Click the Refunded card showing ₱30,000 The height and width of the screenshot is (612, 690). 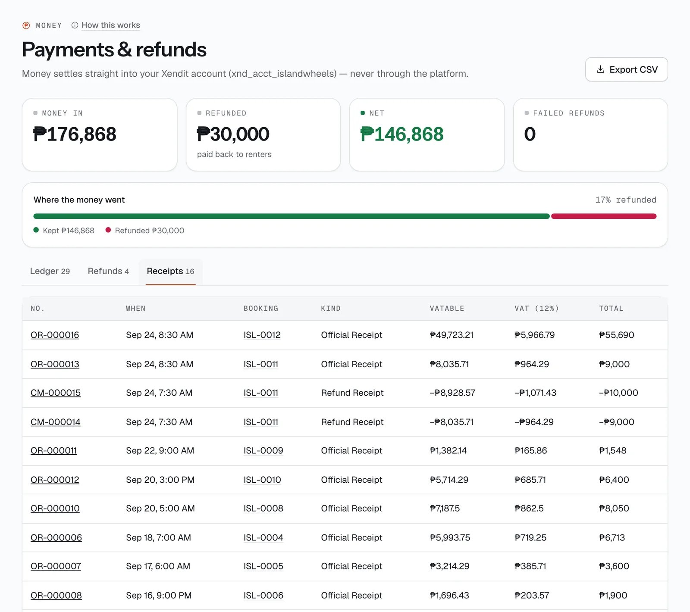point(263,134)
